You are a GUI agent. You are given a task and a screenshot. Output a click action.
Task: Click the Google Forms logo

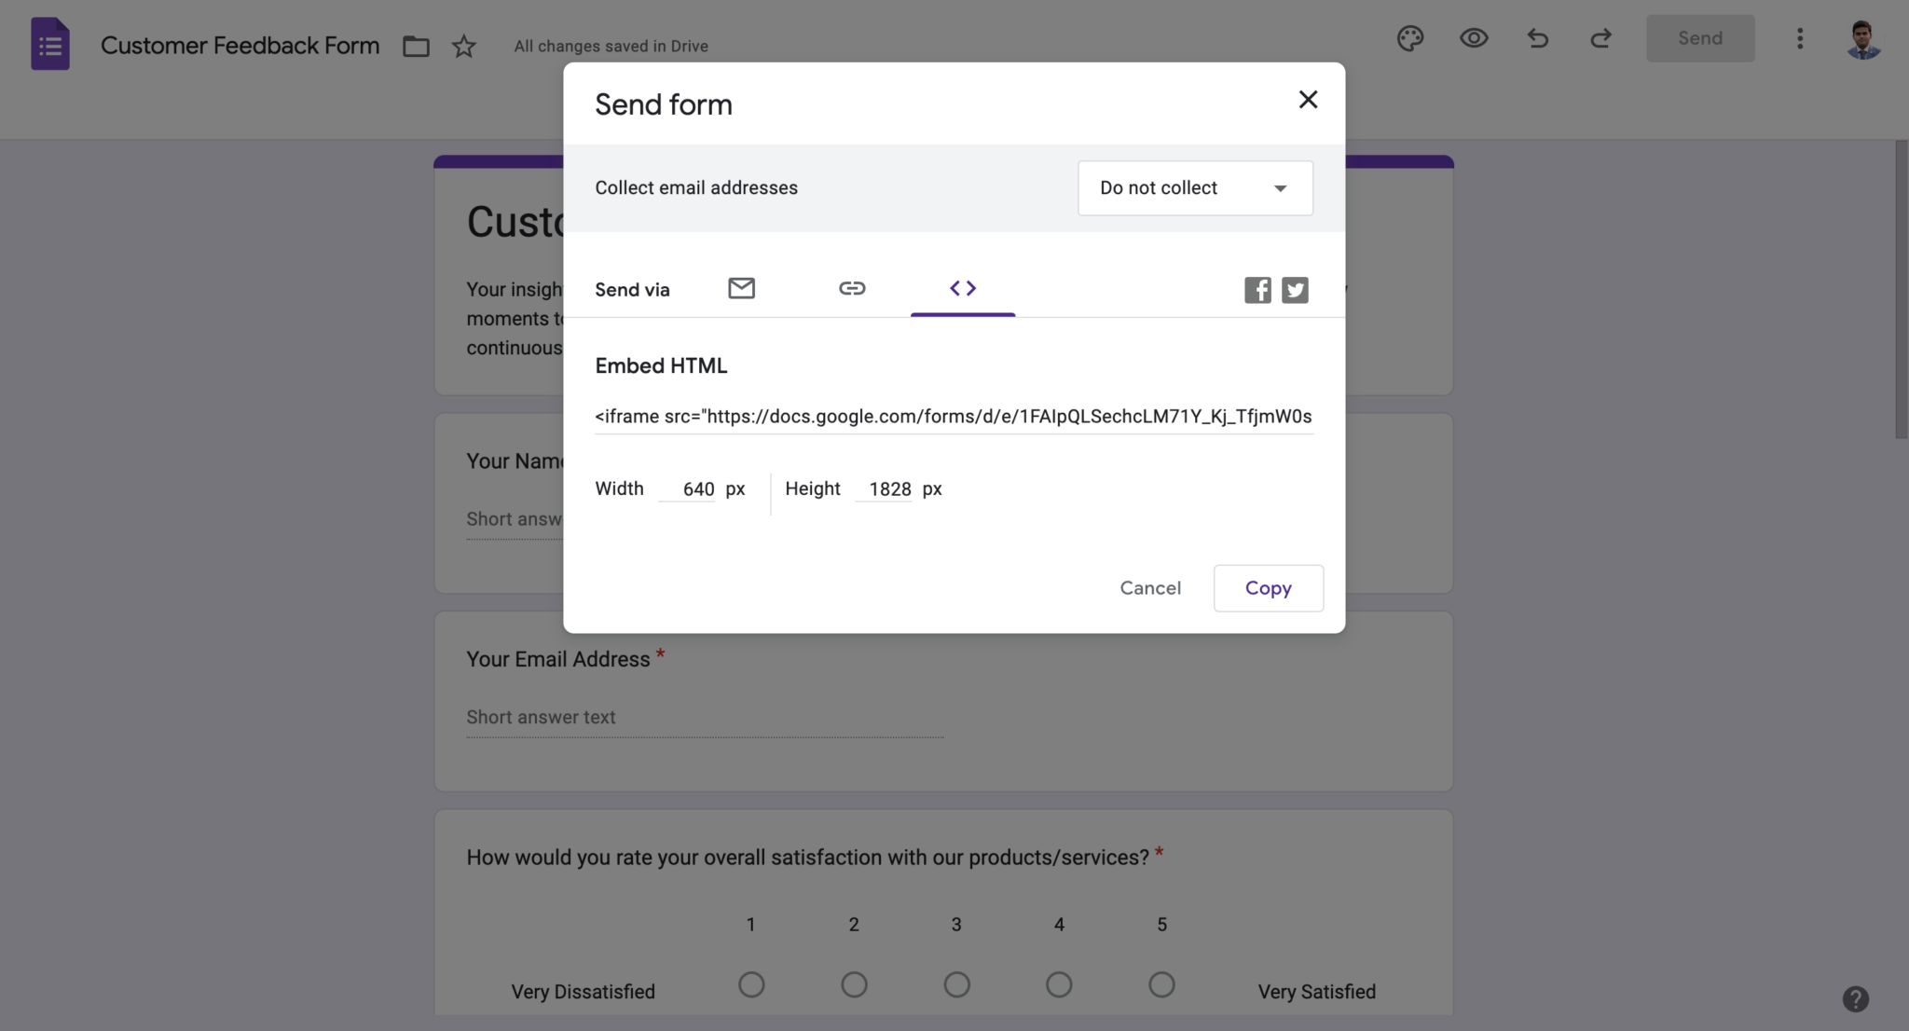tap(50, 43)
